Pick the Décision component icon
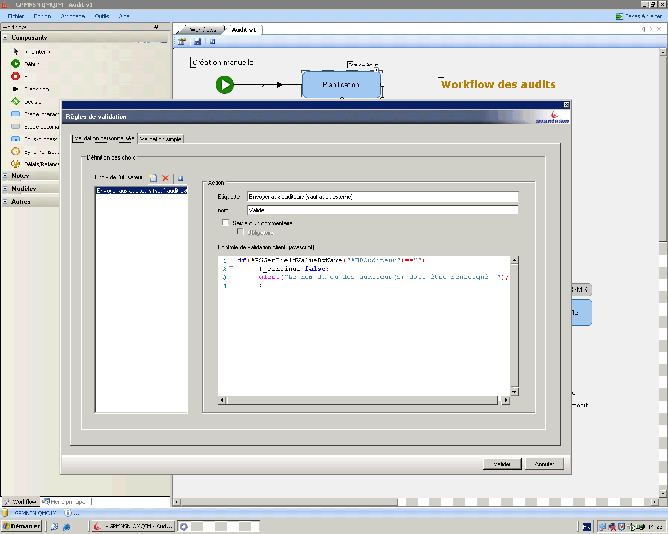Image resolution: width=668 pixels, height=534 pixels. 16,102
